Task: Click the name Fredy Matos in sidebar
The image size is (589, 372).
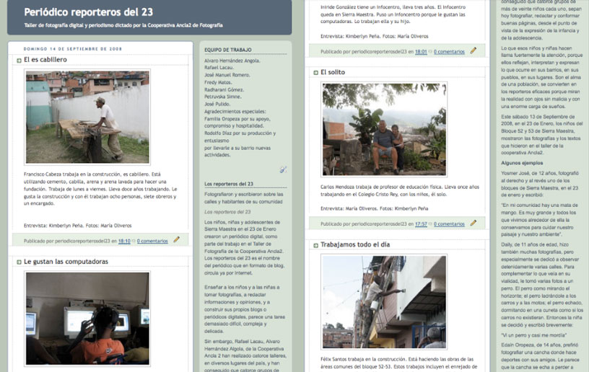Action: (x=218, y=82)
